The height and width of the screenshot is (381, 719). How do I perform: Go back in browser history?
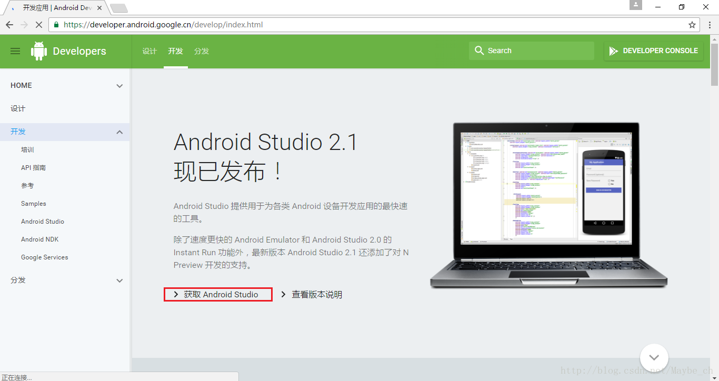(x=9, y=25)
